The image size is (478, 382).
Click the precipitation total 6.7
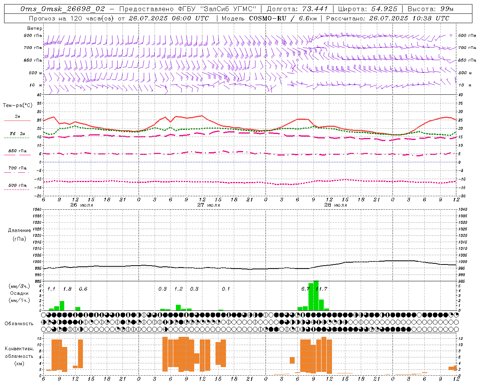(305, 289)
